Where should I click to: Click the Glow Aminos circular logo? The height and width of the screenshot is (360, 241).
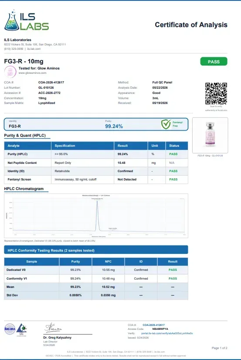(x=10, y=72)
